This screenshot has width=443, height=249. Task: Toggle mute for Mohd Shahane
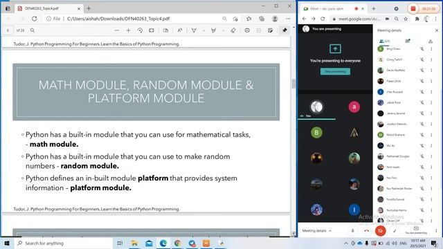point(422,135)
